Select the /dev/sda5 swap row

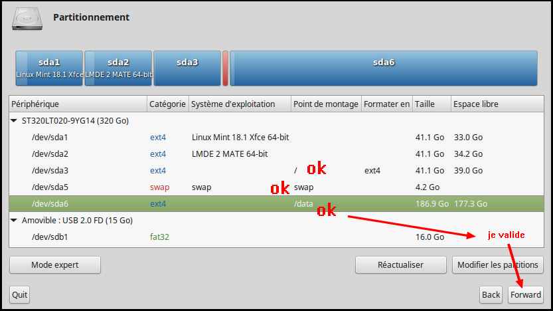click(50, 187)
